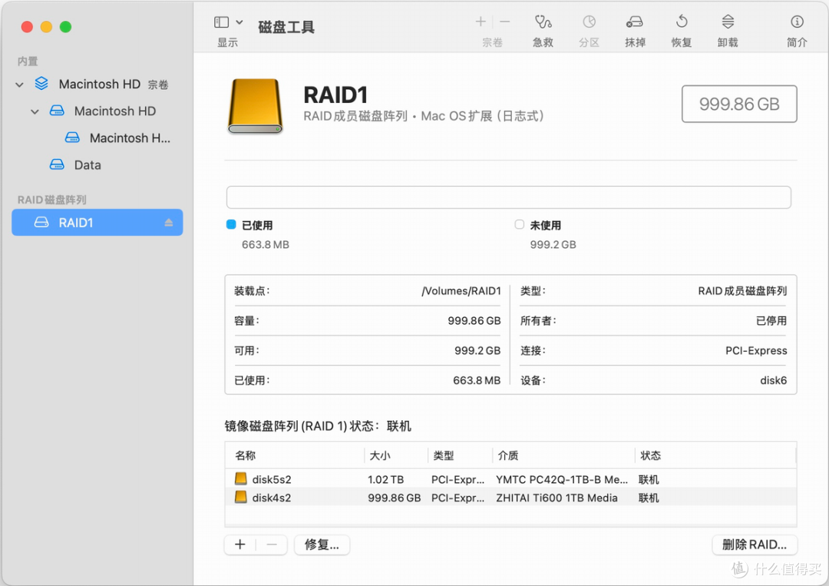Open the sidebar display options icon
This screenshot has width=829, height=586.
[x=221, y=22]
